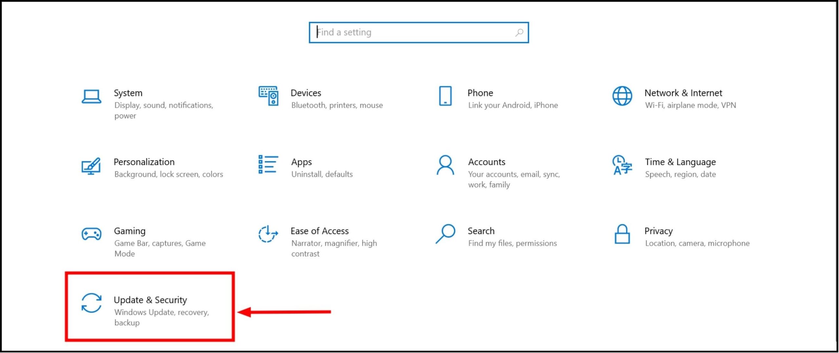
Task: Open Time & Language settings
Action: [679, 162]
